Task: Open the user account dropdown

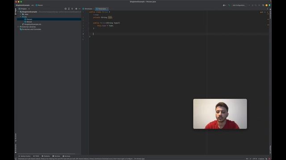Action: click(224, 5)
